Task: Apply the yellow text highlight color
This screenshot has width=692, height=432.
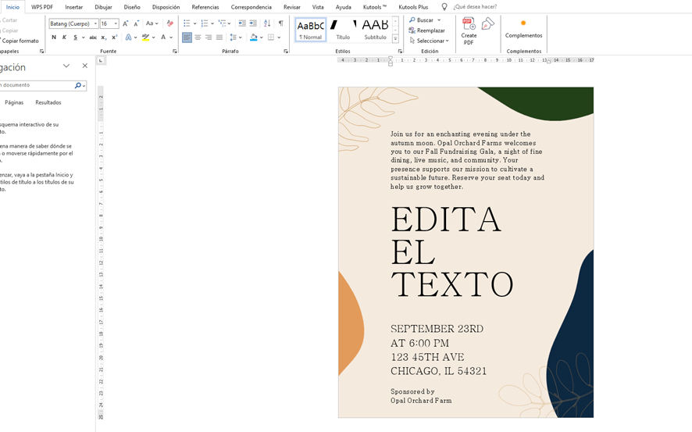Action: (x=145, y=37)
